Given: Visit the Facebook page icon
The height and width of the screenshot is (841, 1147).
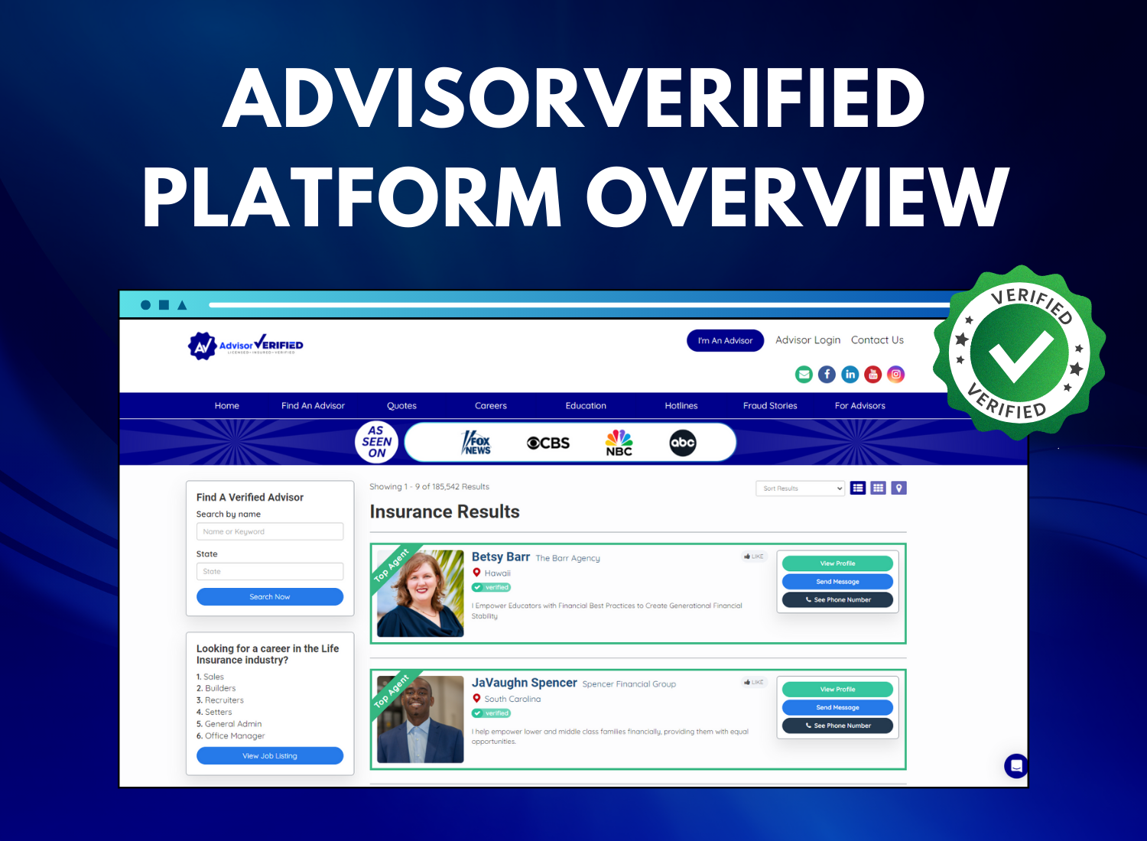Looking at the screenshot, I should pos(827,374).
